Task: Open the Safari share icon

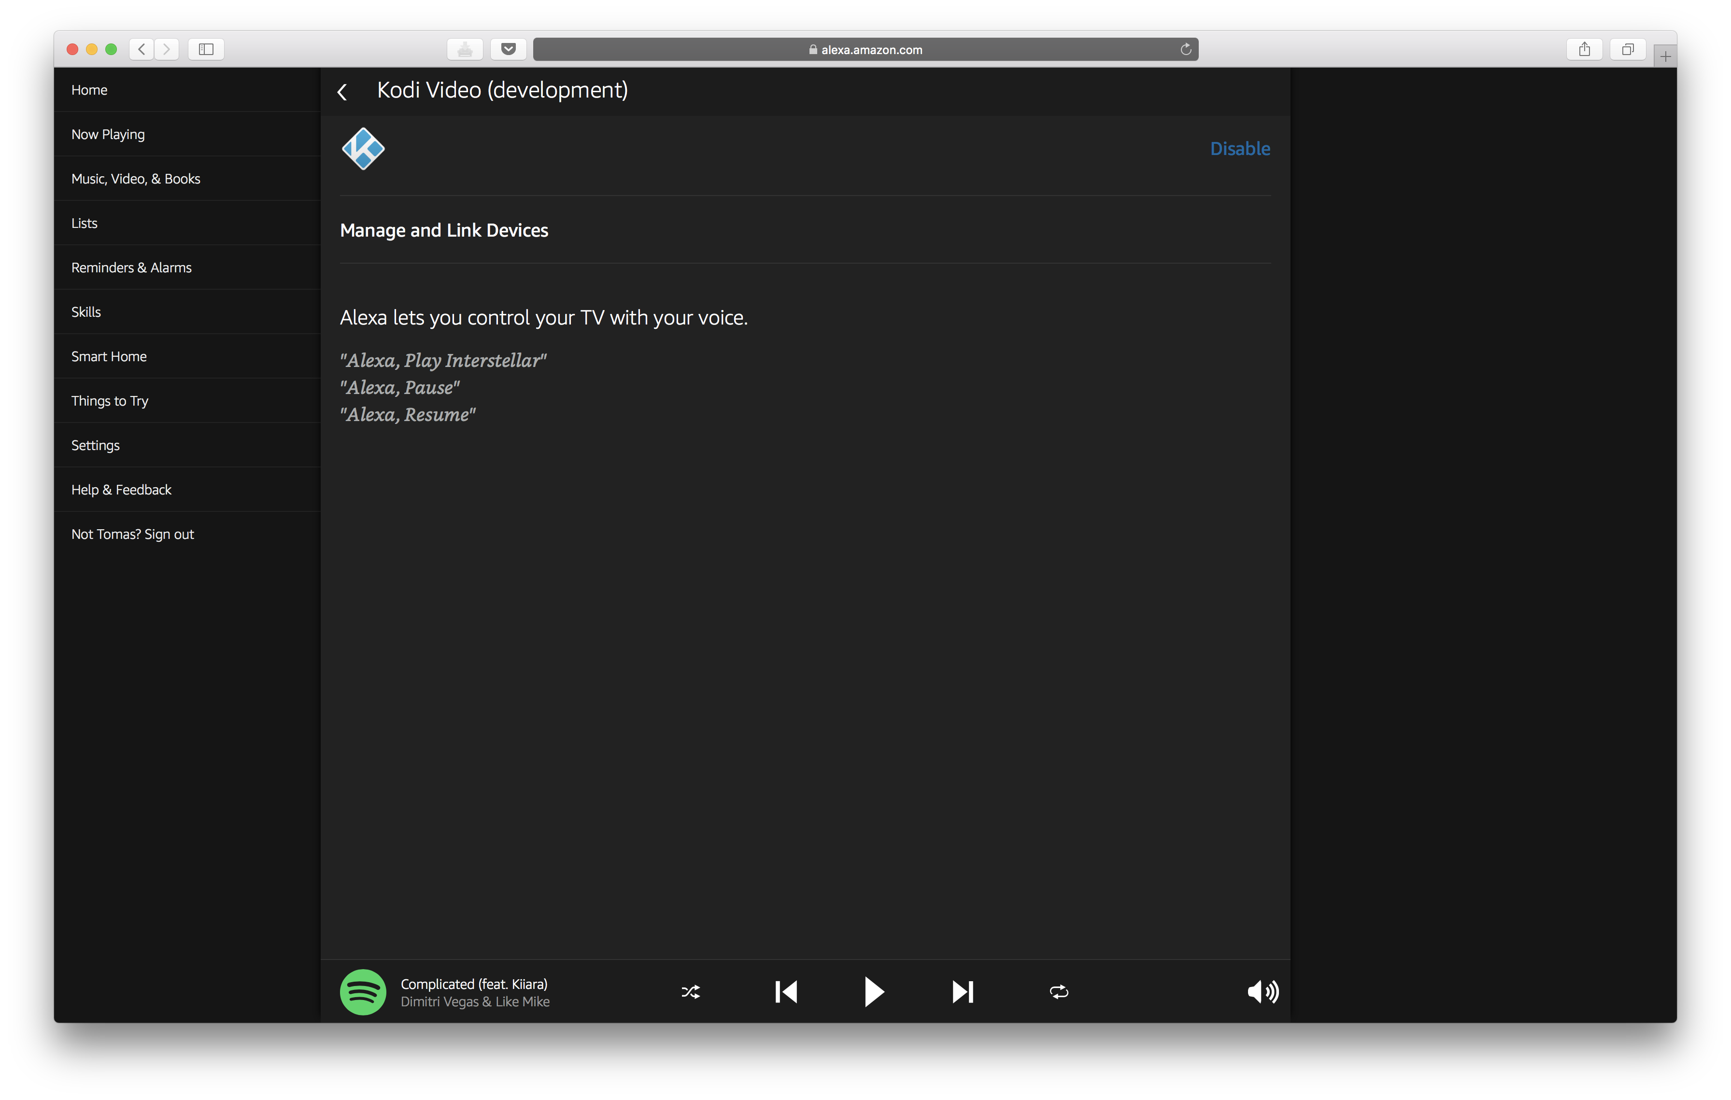Action: click(1584, 50)
